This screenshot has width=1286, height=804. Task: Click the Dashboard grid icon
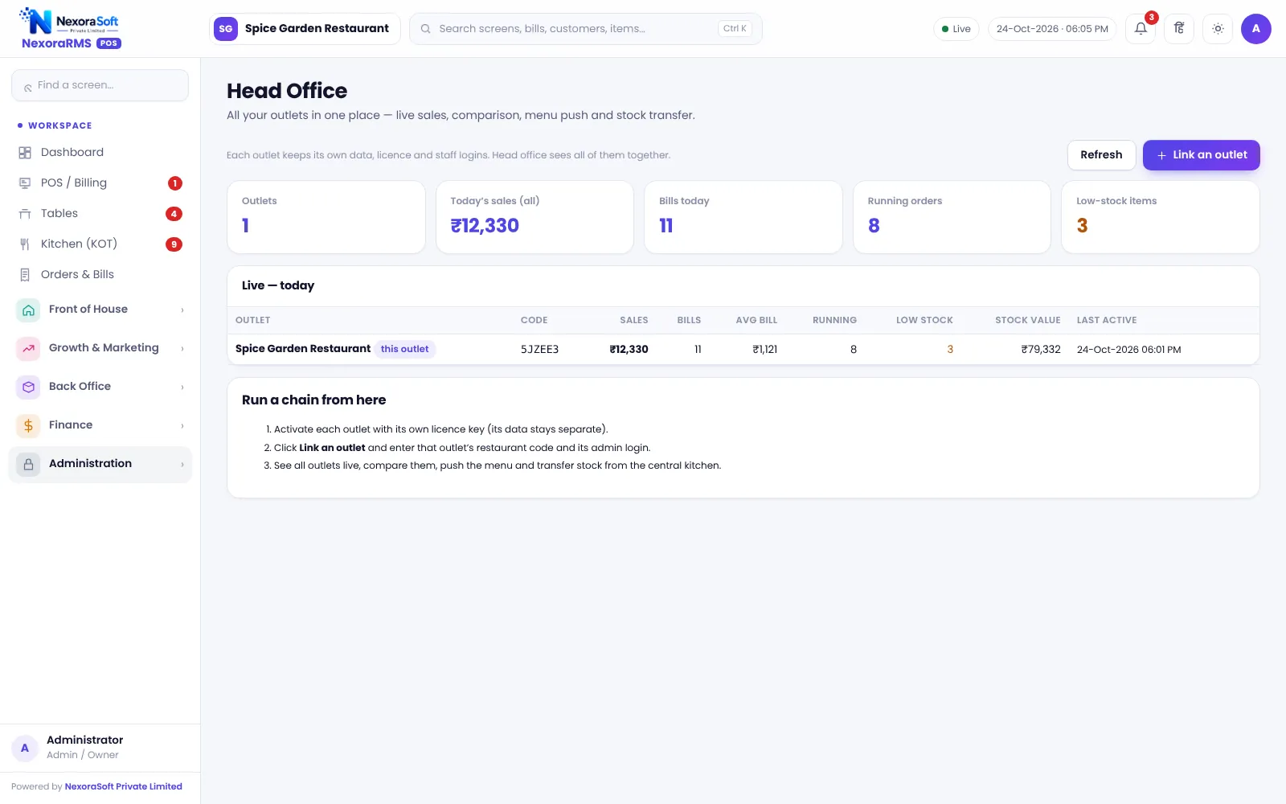coord(25,153)
